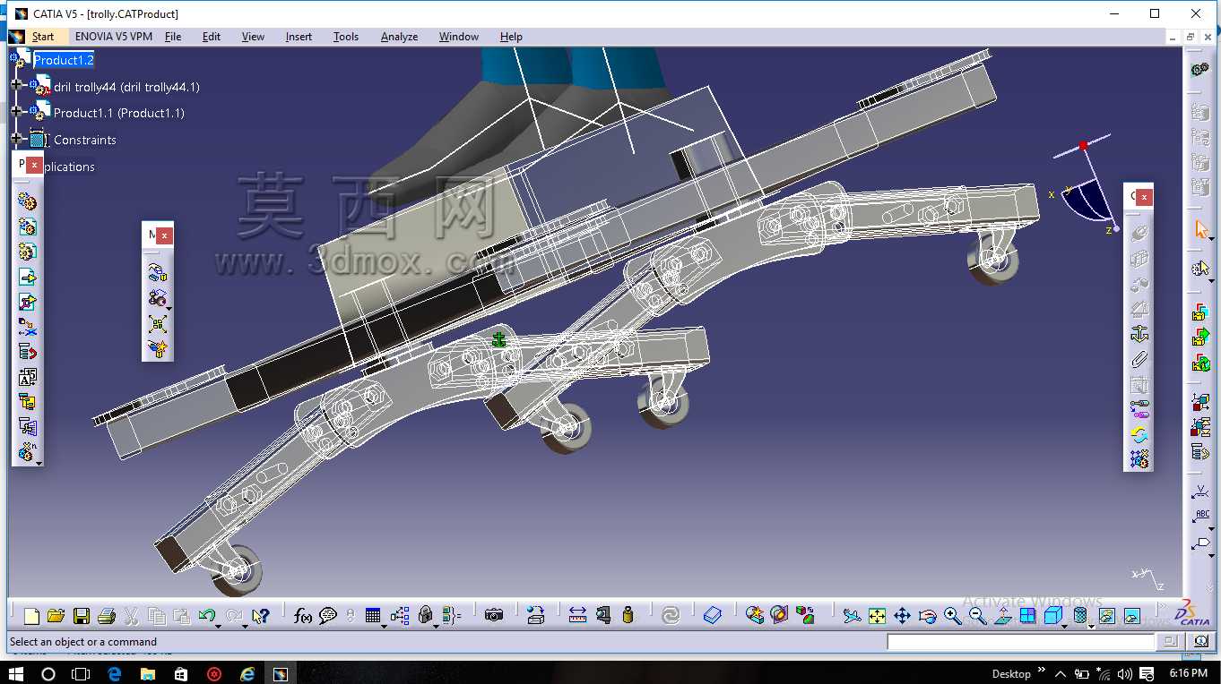Open dropdown arrow beside Isometric View cube
Image resolution: width=1221 pixels, height=684 pixels.
click(x=1064, y=627)
